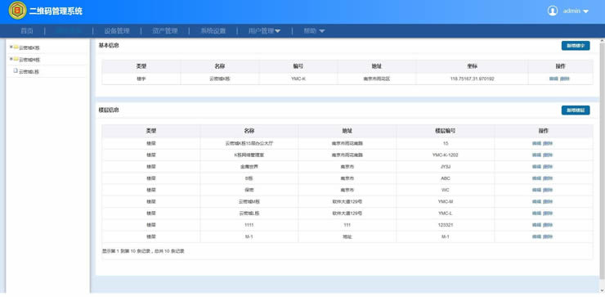
Task: Open the admin account dropdown
Action: [x=576, y=11]
